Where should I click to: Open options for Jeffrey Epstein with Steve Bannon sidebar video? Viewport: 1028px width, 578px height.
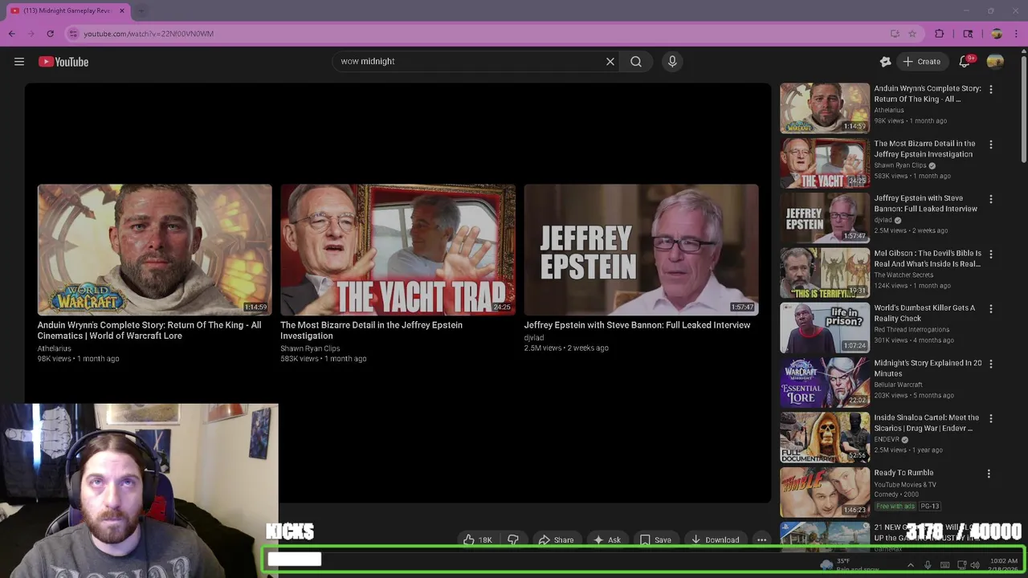[x=990, y=199]
